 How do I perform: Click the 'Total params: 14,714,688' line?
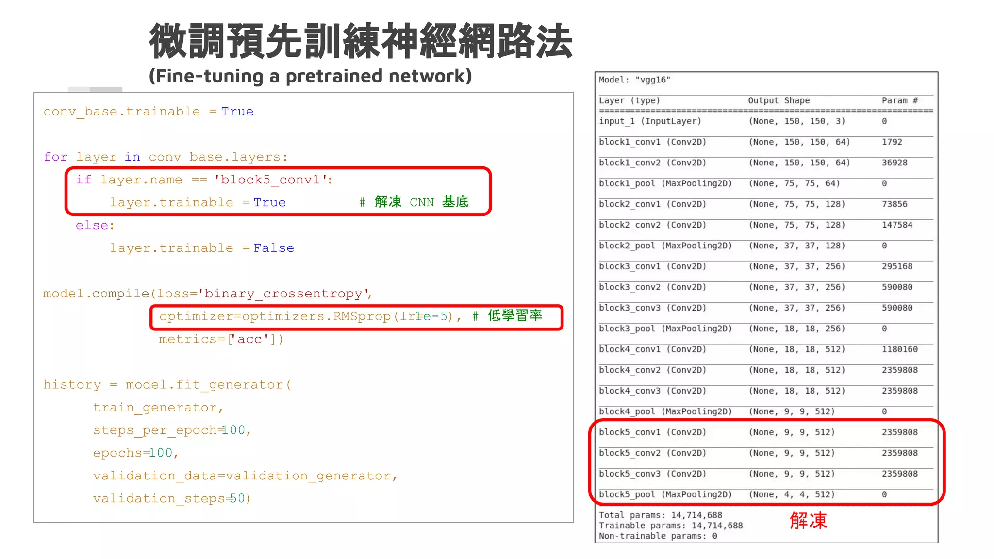coord(660,515)
